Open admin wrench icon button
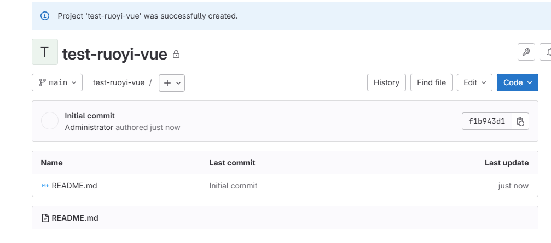 pos(526,52)
